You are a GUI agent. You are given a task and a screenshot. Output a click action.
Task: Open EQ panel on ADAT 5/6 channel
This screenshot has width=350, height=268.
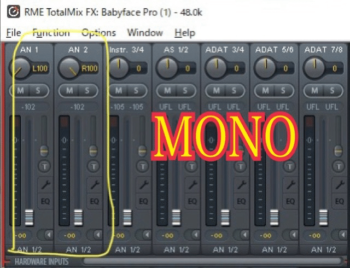click(290, 201)
